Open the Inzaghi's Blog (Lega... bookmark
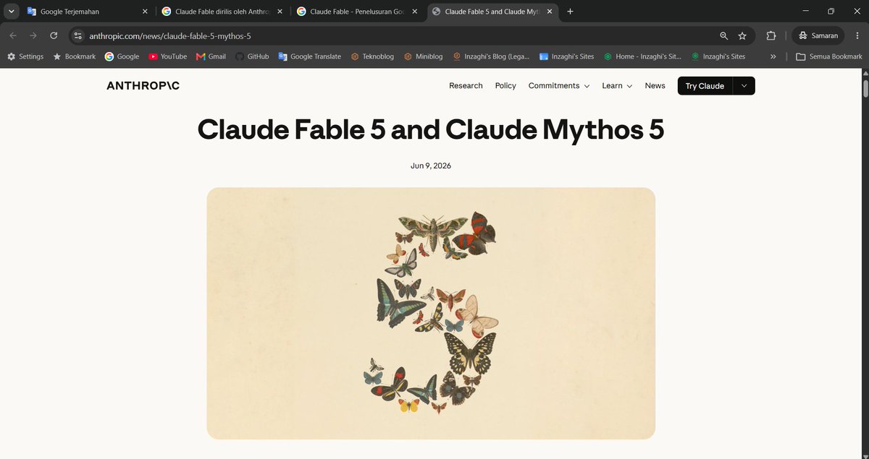This screenshot has height=459, width=869. pyautogui.click(x=491, y=56)
